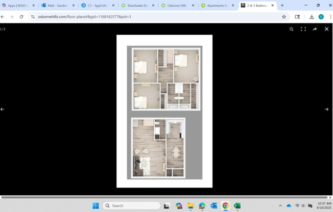This screenshot has width=333, height=212.
Task: Reload the current page
Action: tap(21, 17)
